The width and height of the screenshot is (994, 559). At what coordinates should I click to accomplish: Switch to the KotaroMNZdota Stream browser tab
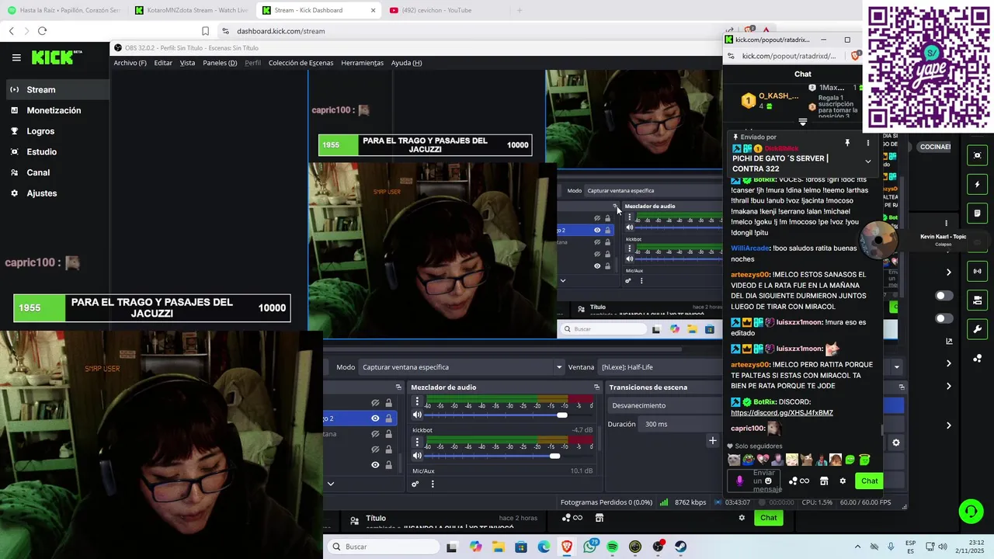click(x=191, y=10)
